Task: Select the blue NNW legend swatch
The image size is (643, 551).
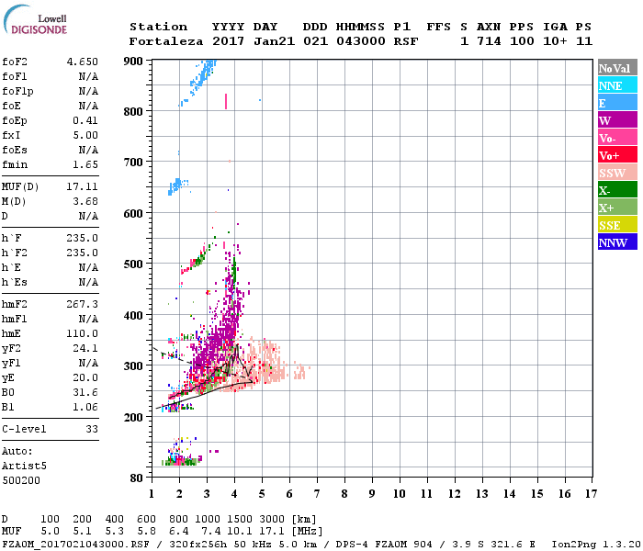Action: tap(616, 242)
